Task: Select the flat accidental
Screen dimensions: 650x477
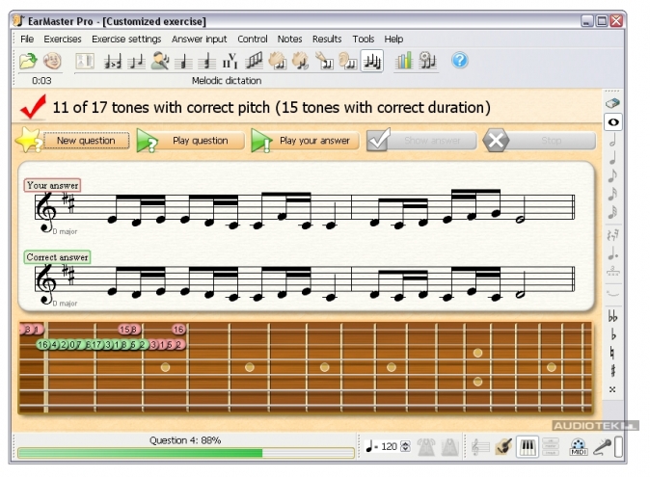Action: coord(612,334)
